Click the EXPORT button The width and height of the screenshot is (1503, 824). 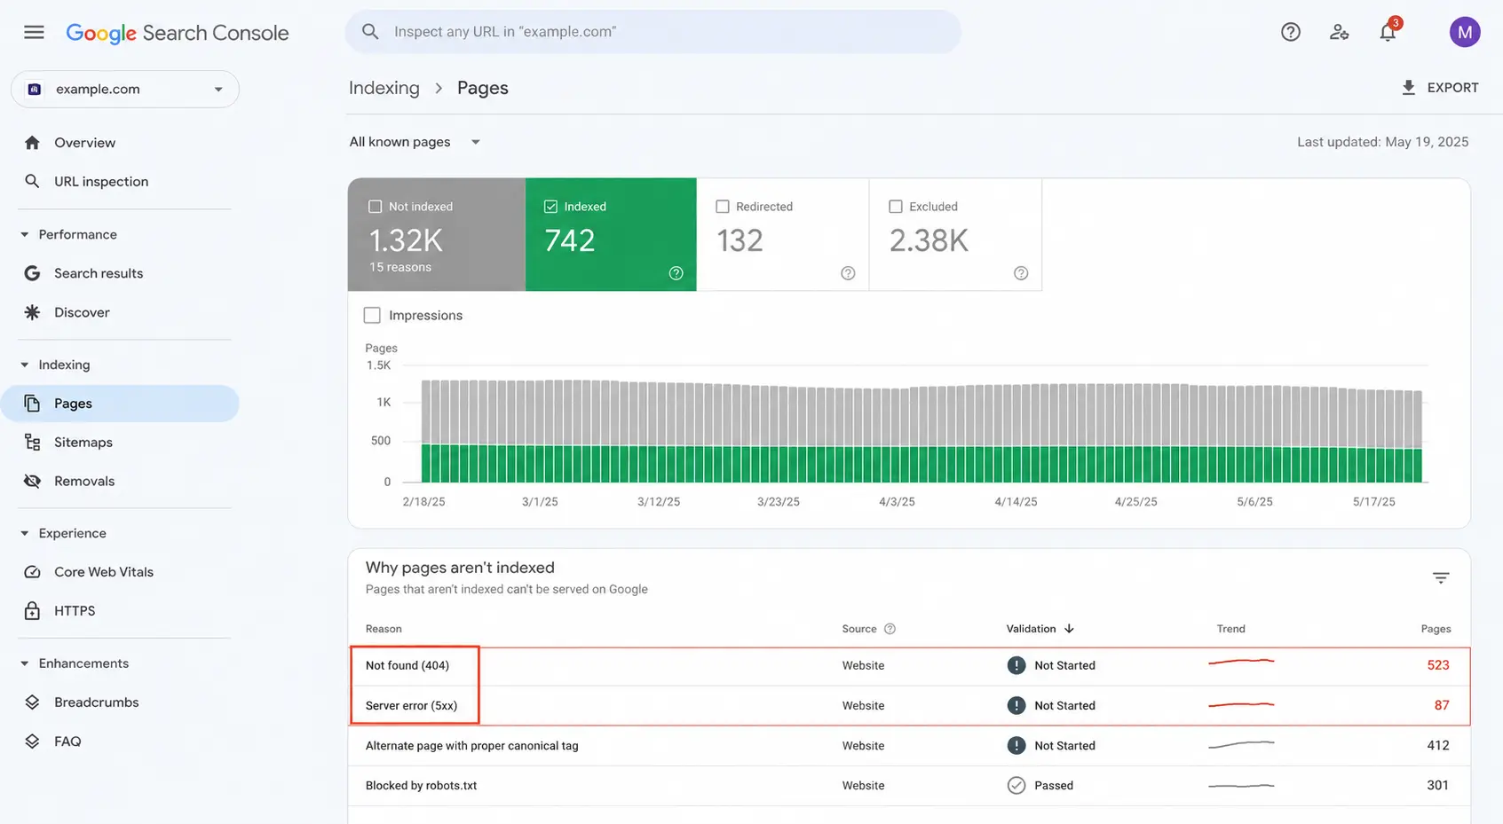pyautogui.click(x=1440, y=88)
